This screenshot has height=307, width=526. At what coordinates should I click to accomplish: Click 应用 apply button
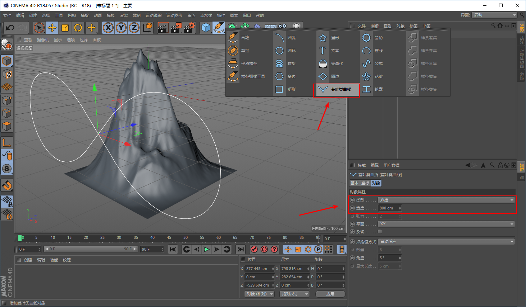[x=330, y=294]
